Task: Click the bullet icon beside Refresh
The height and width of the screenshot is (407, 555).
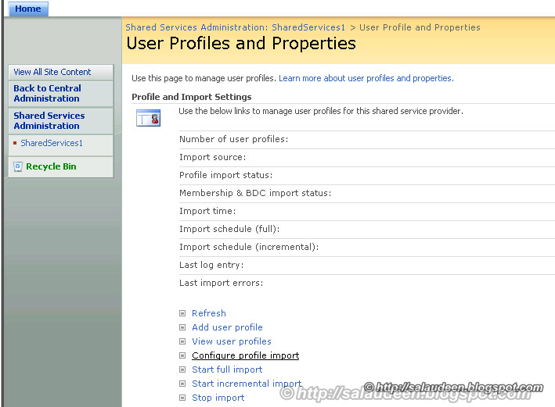Action: click(182, 313)
